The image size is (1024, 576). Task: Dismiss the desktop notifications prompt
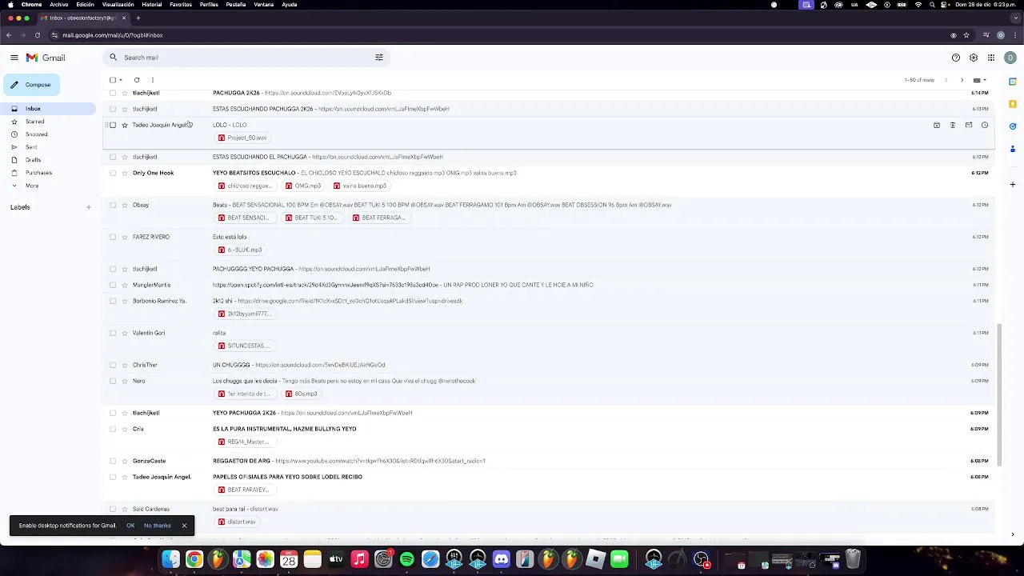[x=184, y=526]
